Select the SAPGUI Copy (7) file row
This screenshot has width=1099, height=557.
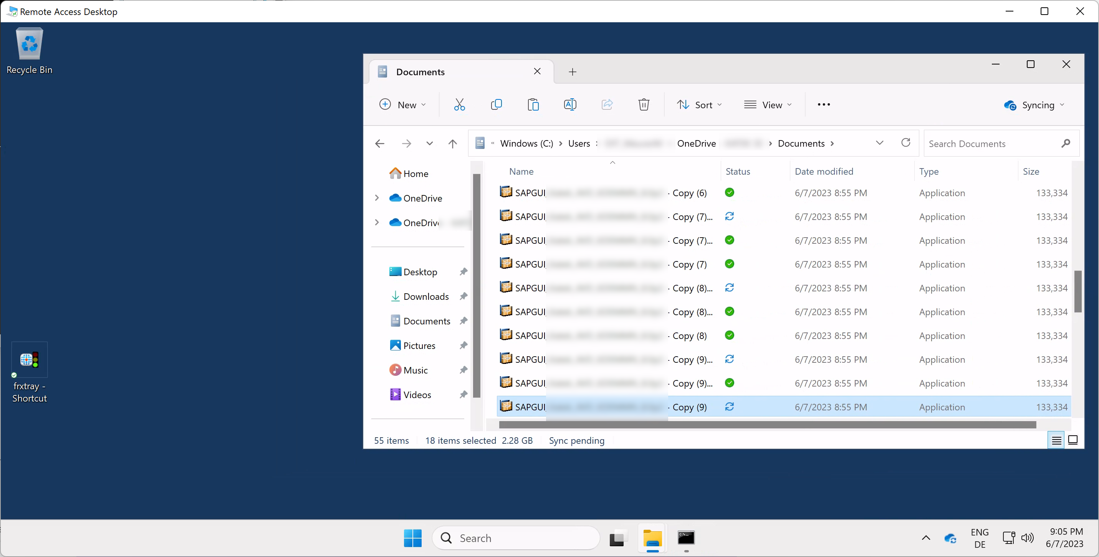tap(783, 264)
